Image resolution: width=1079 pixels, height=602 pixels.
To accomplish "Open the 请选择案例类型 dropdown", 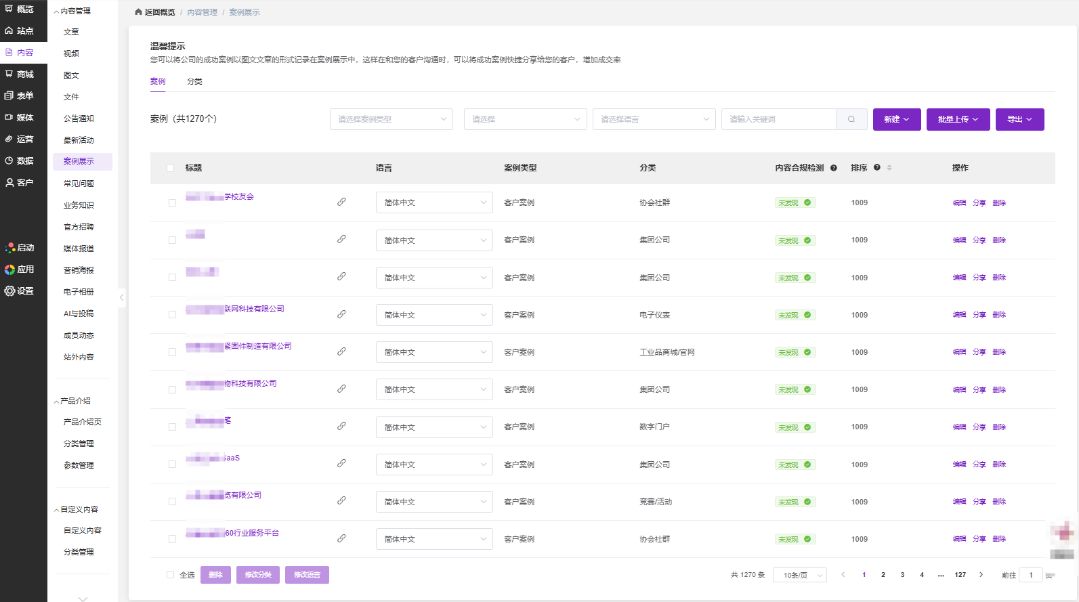I will pos(391,119).
